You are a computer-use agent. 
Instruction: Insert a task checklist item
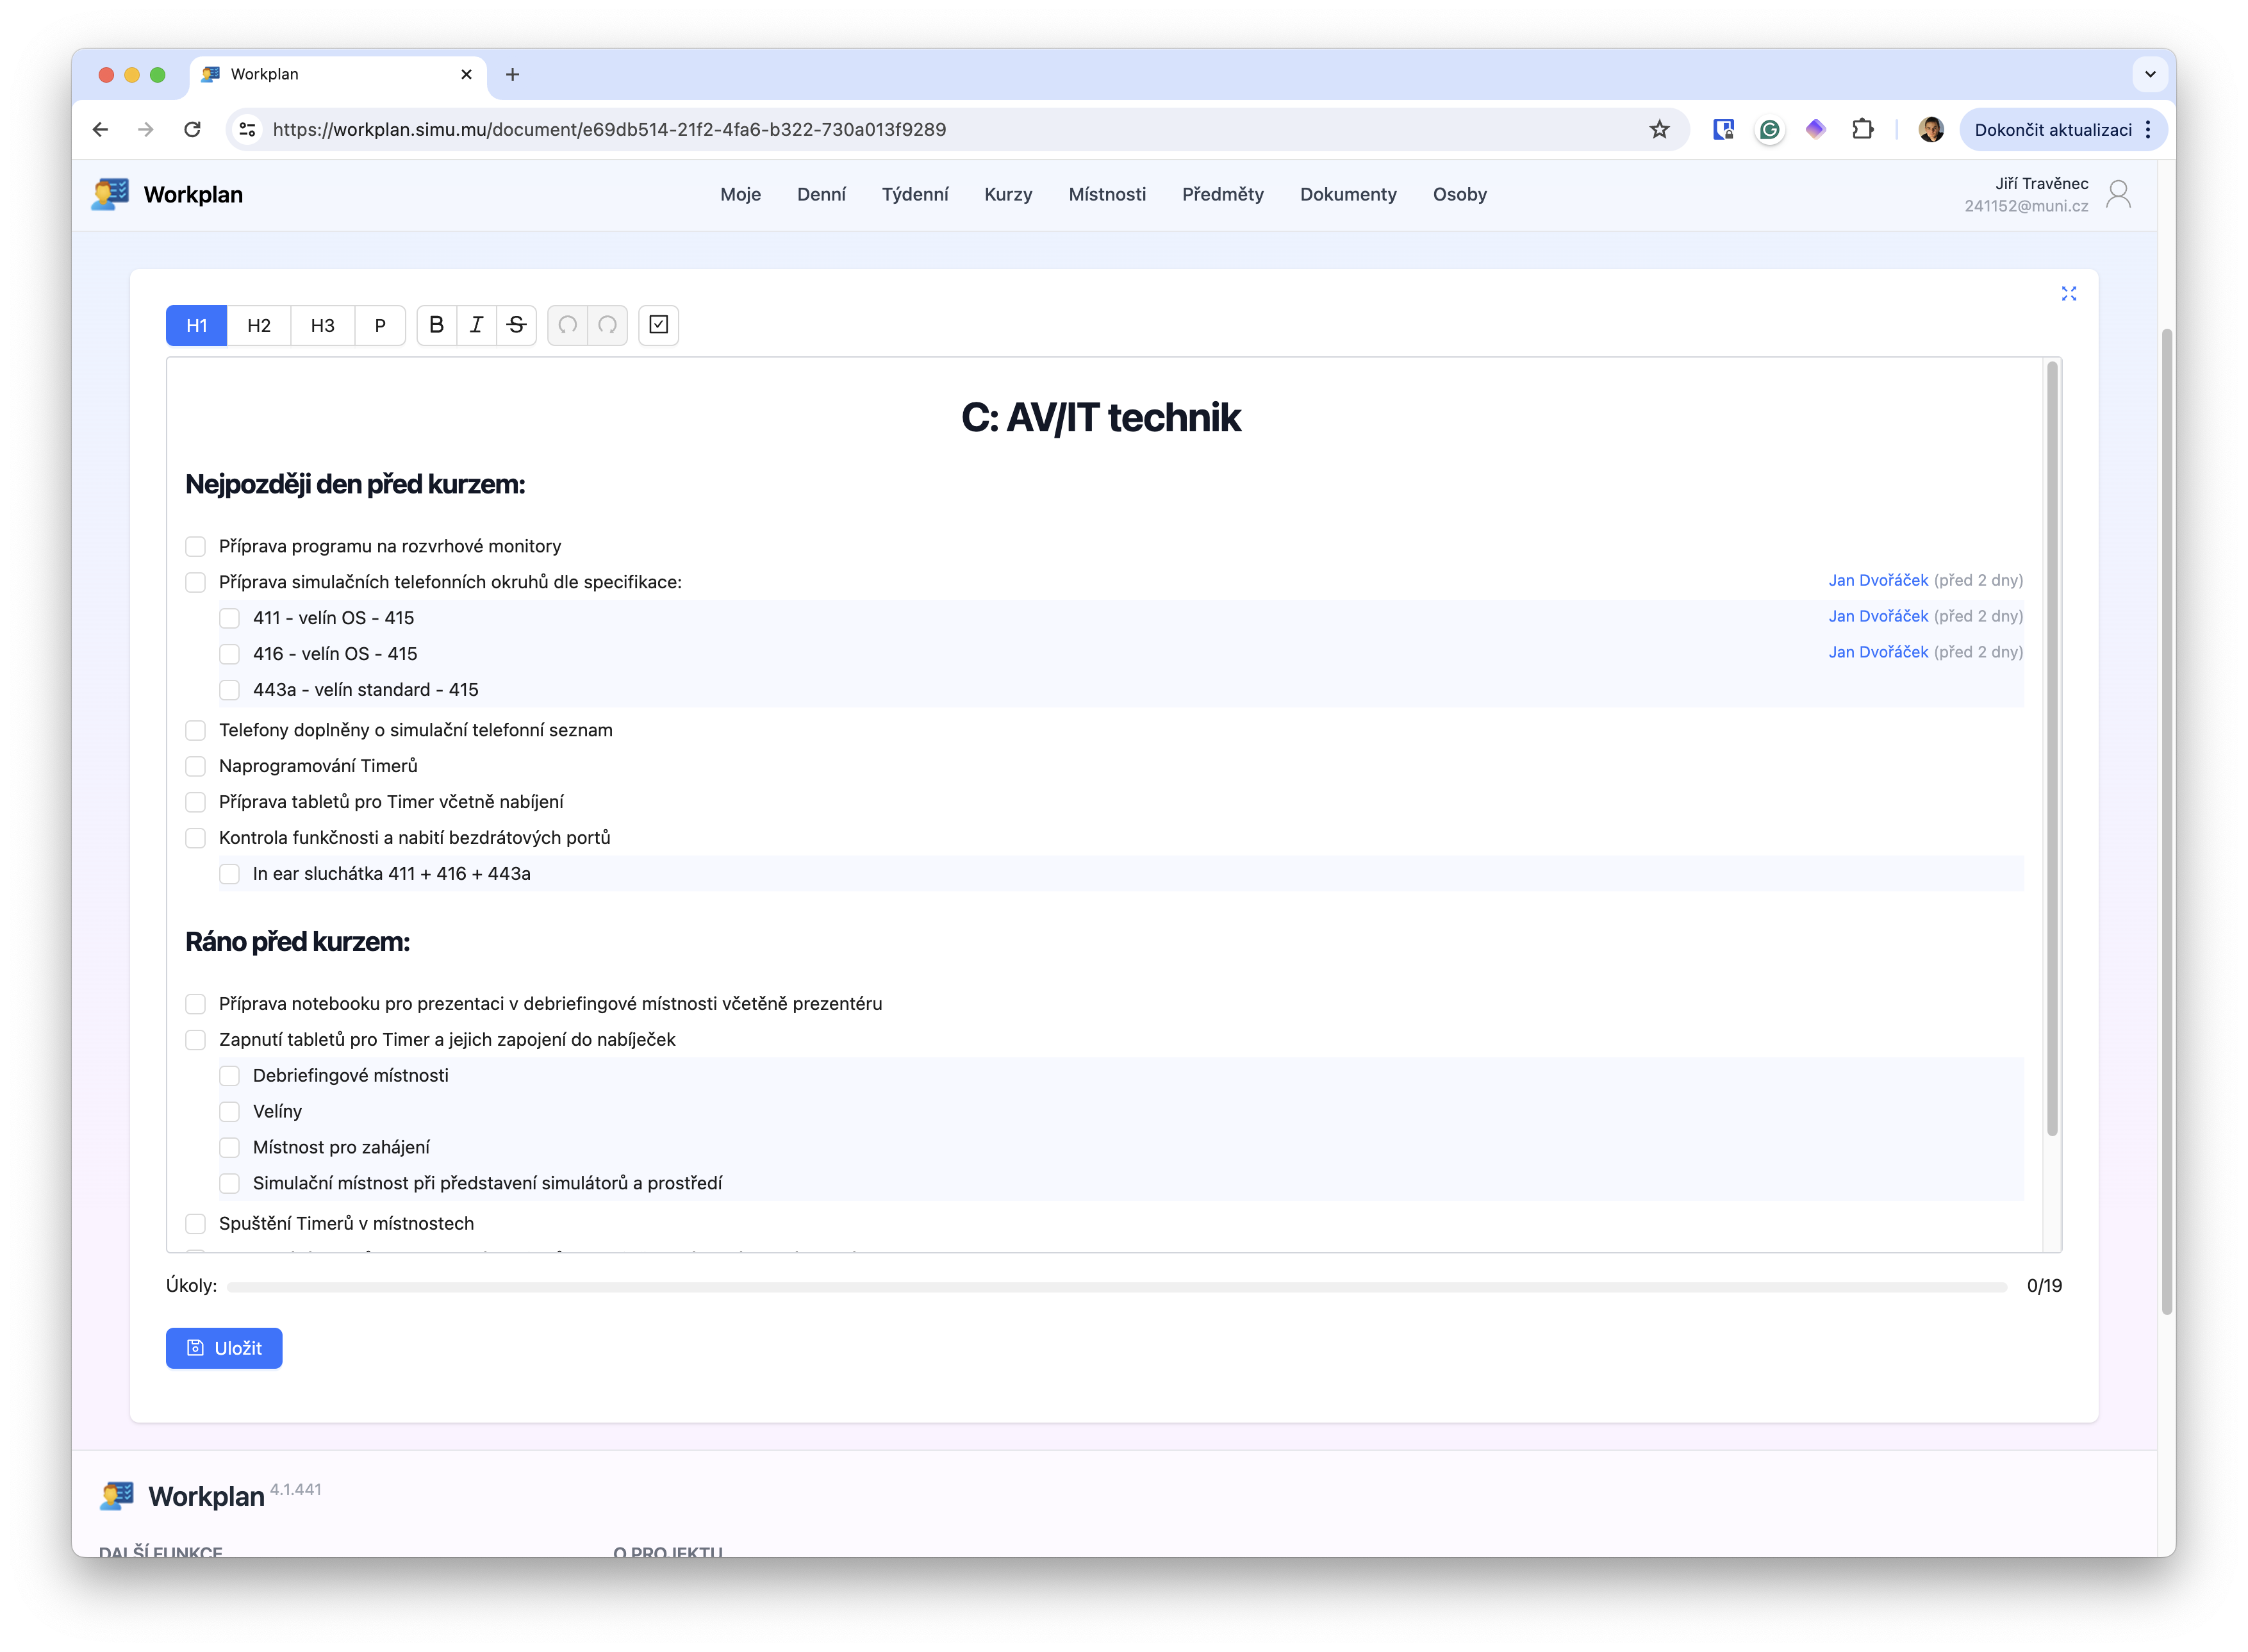(658, 325)
